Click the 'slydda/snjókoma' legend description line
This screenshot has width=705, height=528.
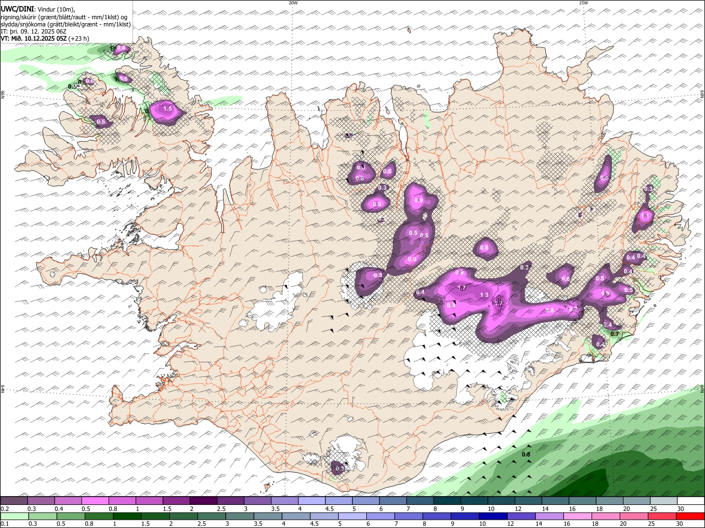pos(66,24)
